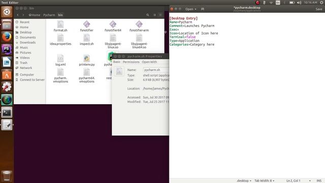Save the pycharm.desktop file
Viewport: 325px width, 183px height.
click(319, 9)
